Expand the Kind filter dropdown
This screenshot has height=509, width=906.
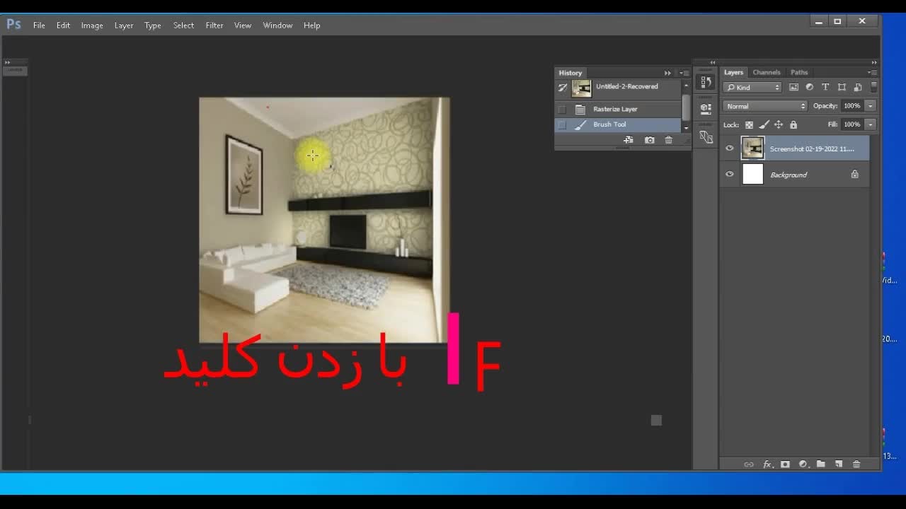coord(752,88)
